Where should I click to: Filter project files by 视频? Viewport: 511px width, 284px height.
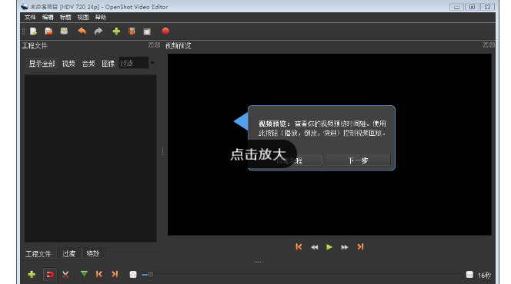tap(68, 64)
